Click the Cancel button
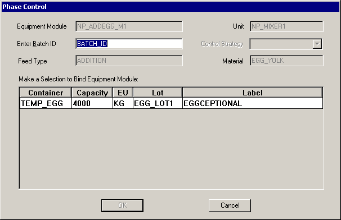341x220 pixels. pyautogui.click(x=230, y=205)
